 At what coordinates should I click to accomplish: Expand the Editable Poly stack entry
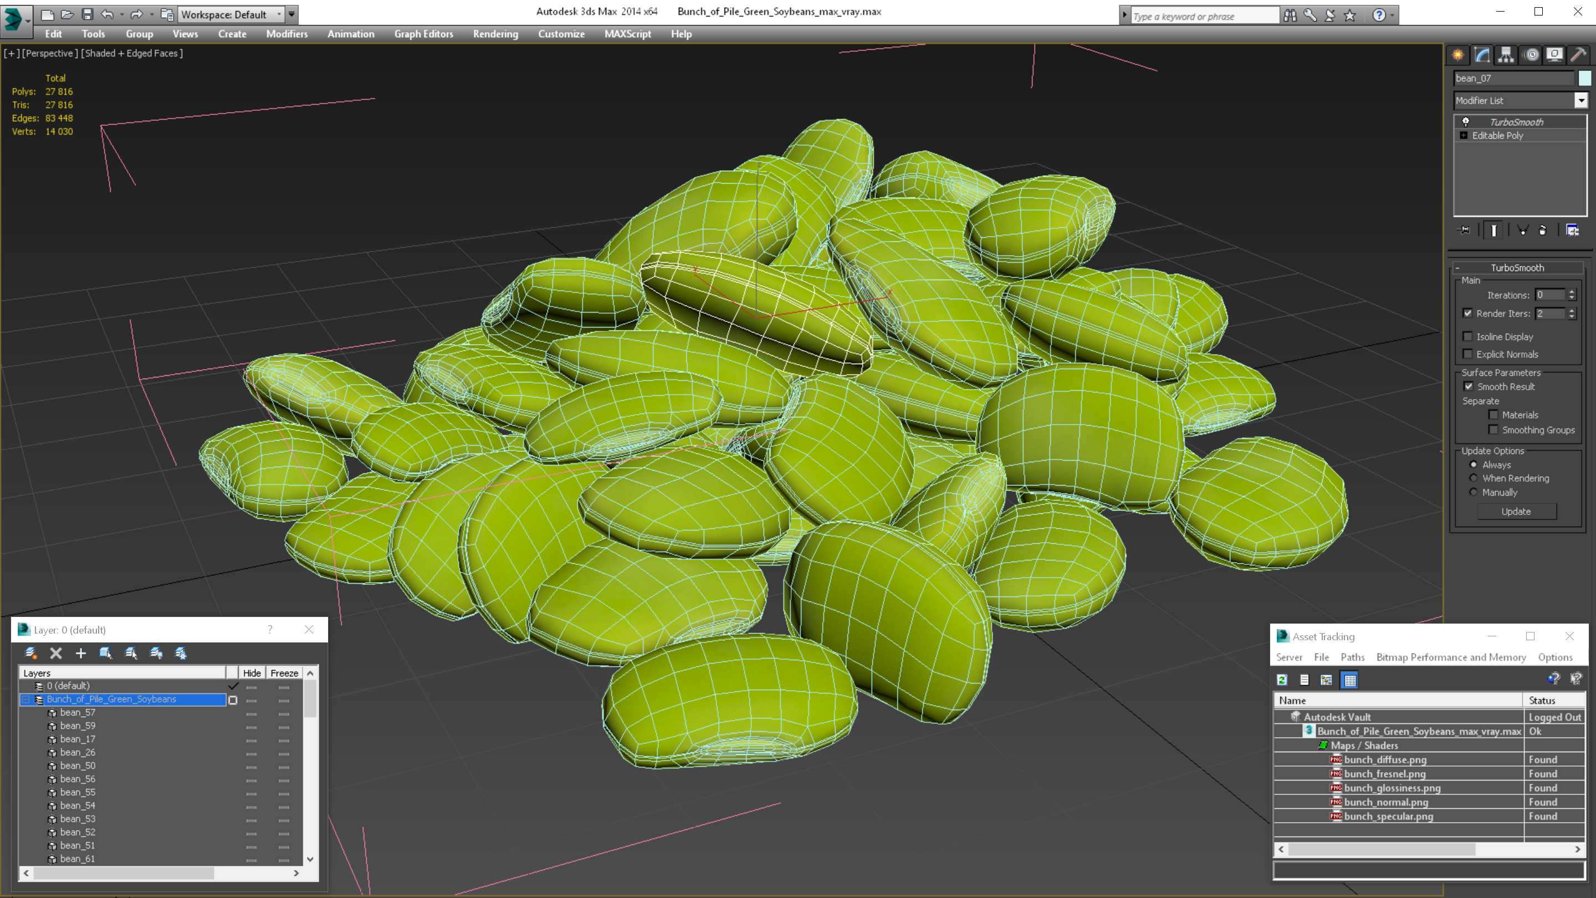[1464, 136]
